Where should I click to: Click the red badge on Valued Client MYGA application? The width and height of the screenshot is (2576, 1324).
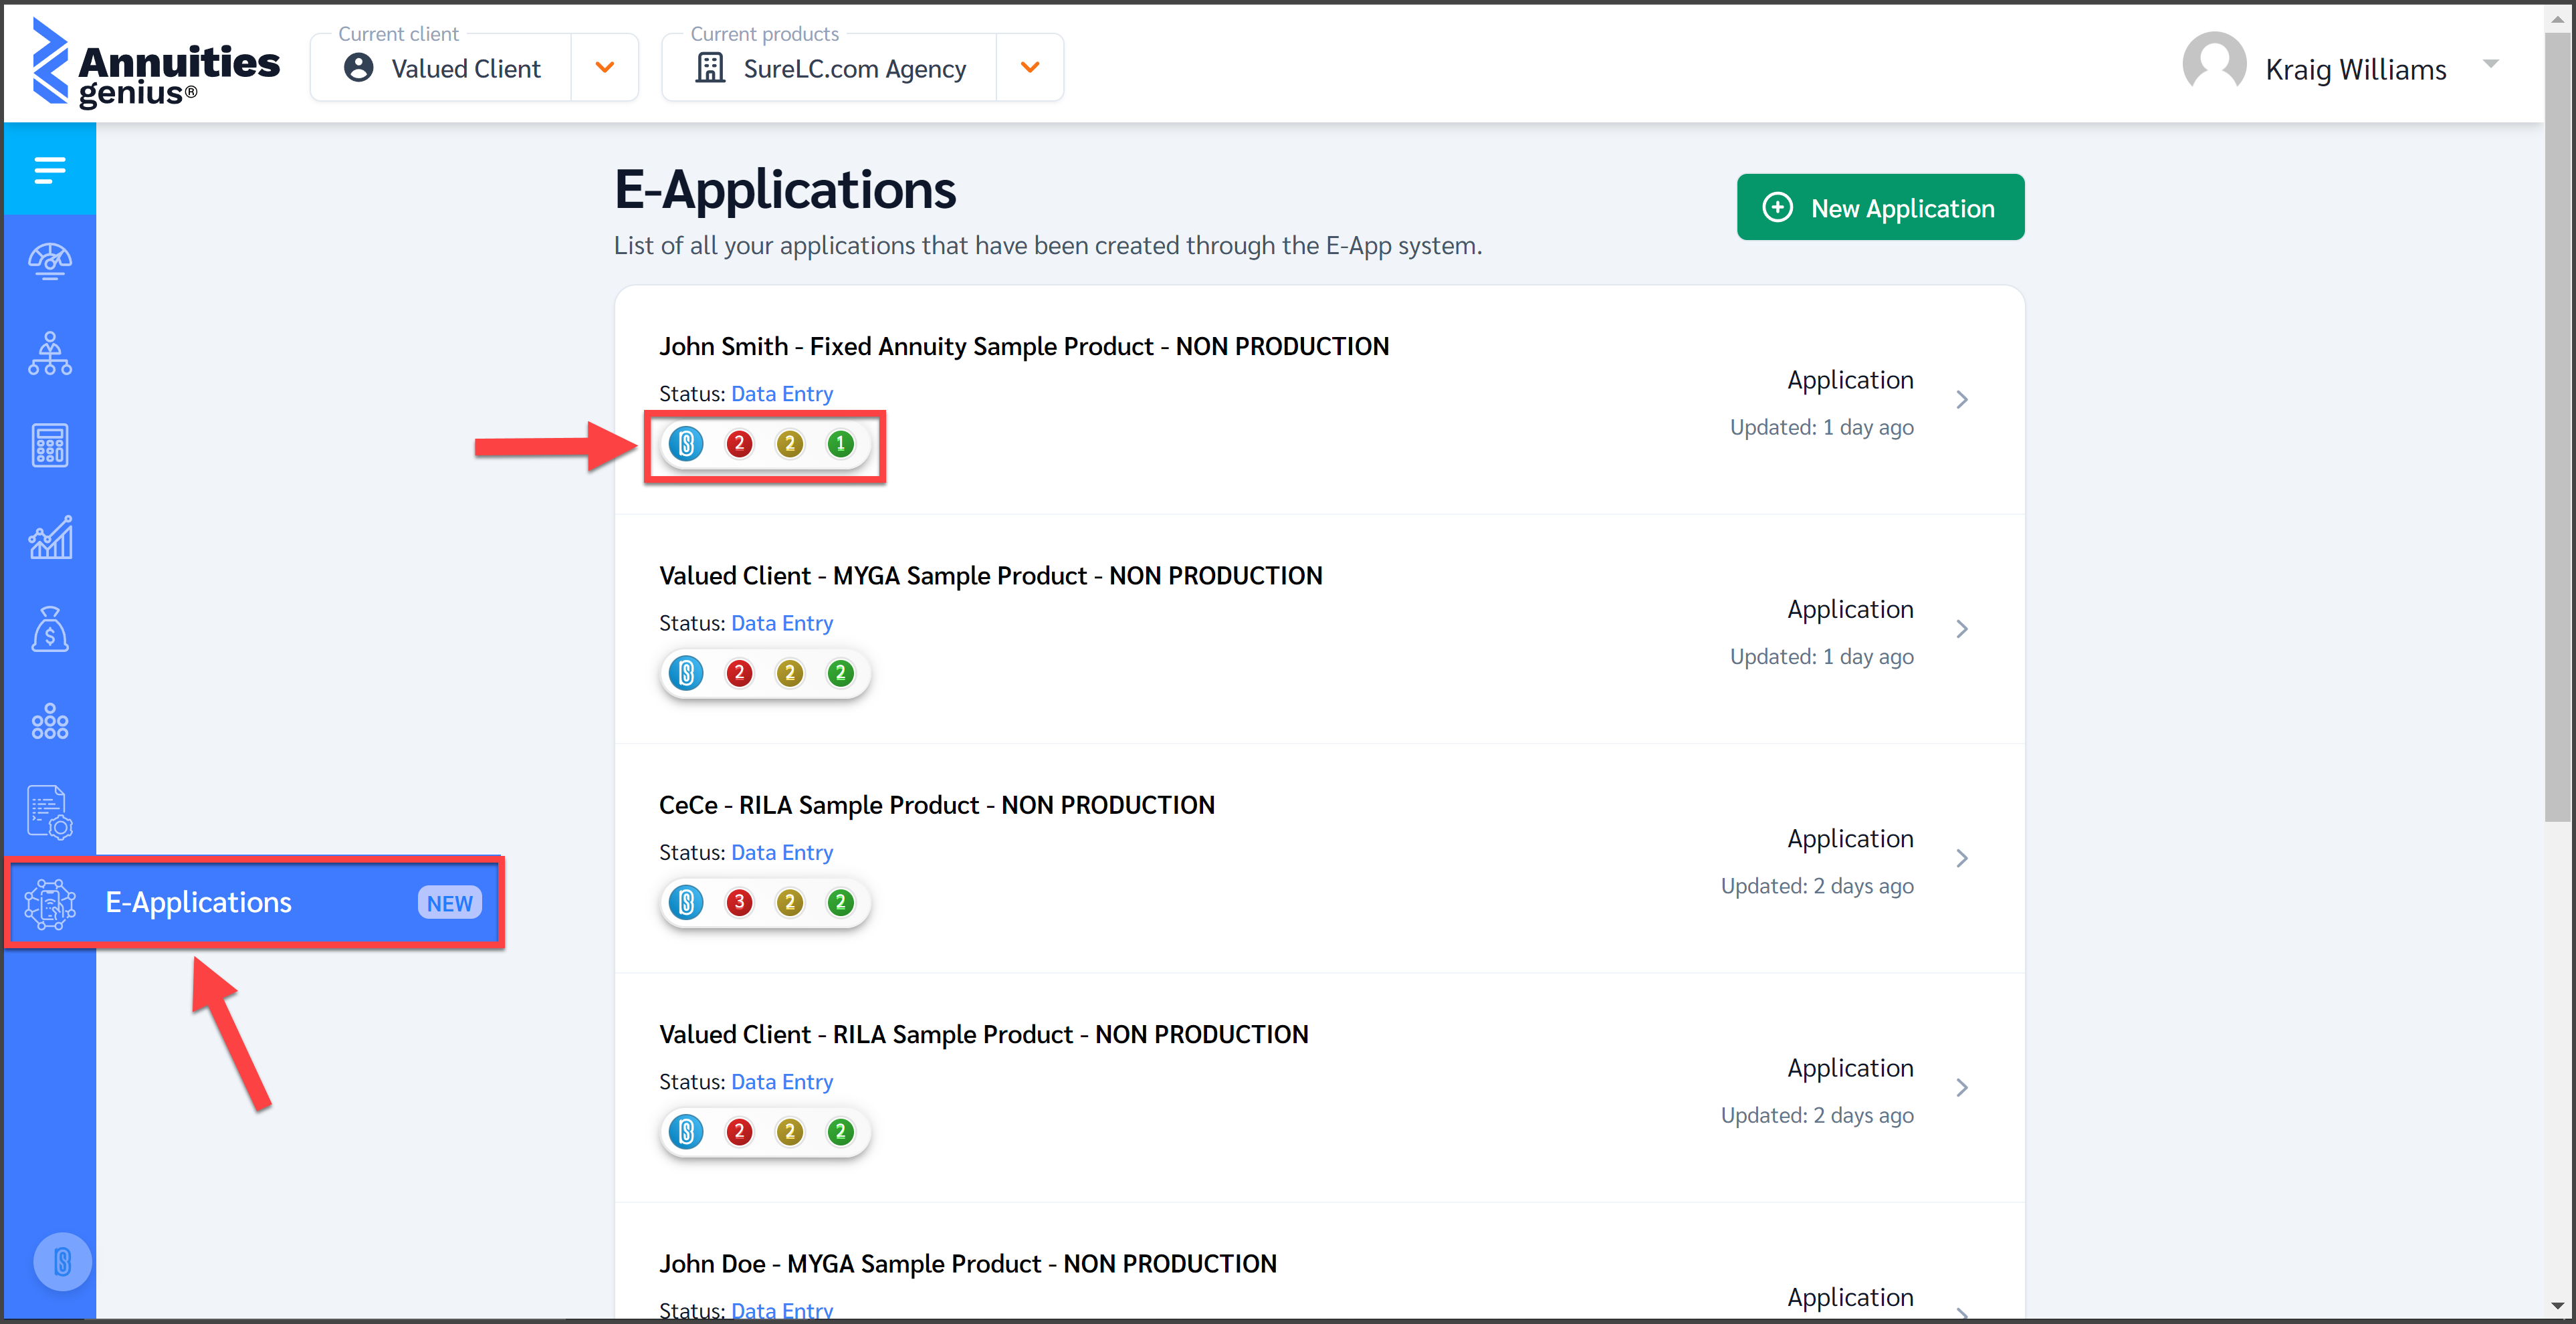click(739, 673)
